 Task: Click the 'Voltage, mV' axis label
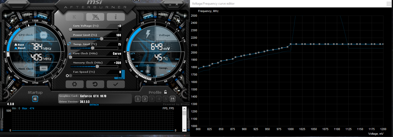coord(375,134)
